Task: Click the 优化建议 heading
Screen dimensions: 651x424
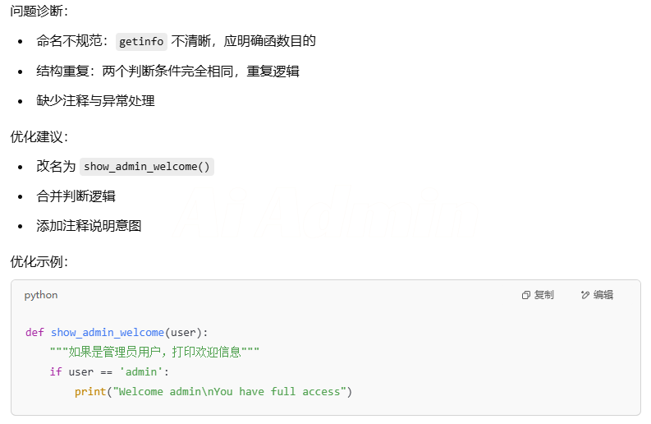Action: coord(39,136)
